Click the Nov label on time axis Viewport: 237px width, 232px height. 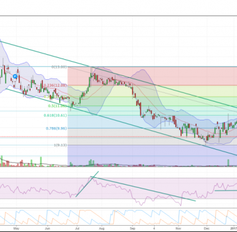pos(178,228)
